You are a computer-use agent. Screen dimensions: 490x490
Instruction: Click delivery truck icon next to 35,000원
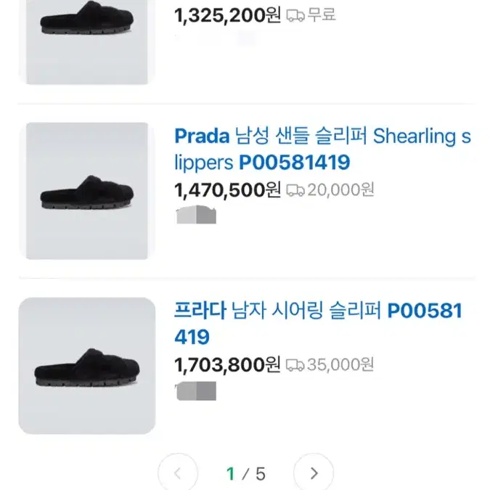[295, 365]
